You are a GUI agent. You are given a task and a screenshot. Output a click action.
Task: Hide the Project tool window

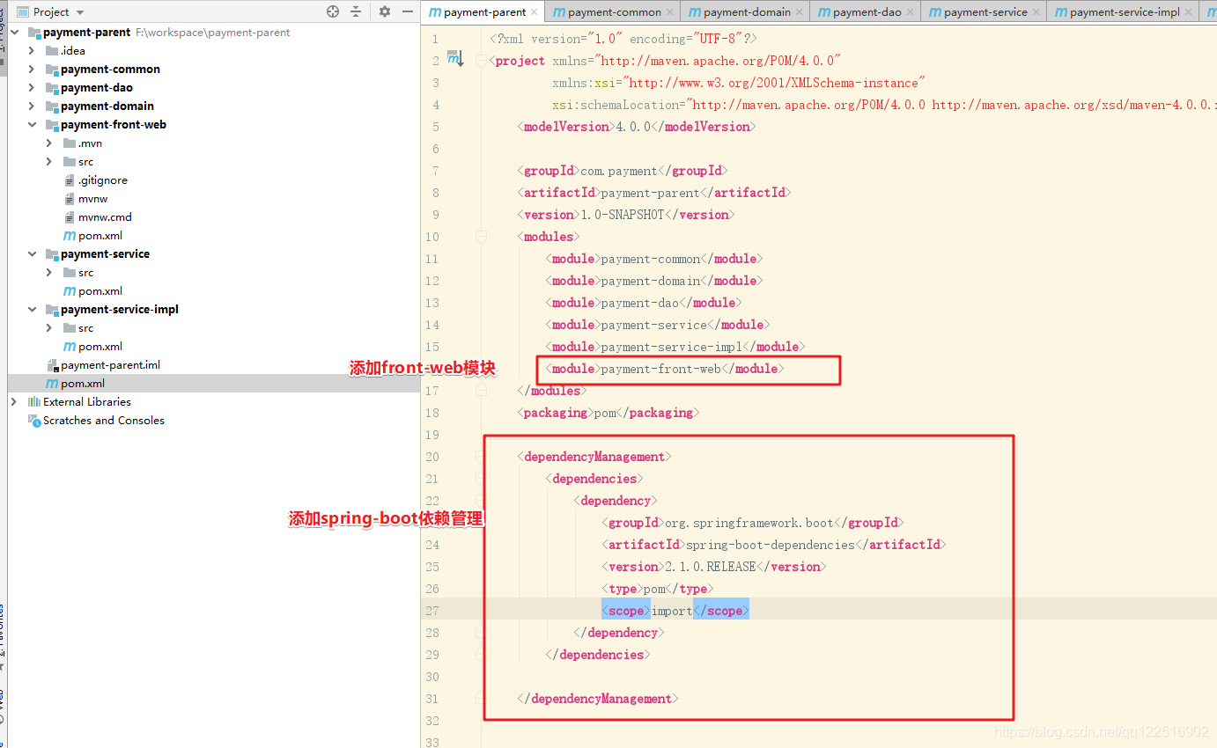point(407,11)
